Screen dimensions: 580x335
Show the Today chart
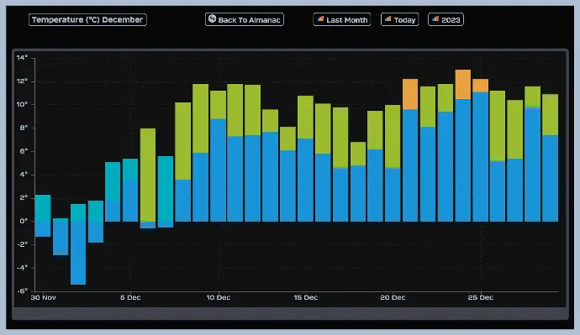pos(399,19)
